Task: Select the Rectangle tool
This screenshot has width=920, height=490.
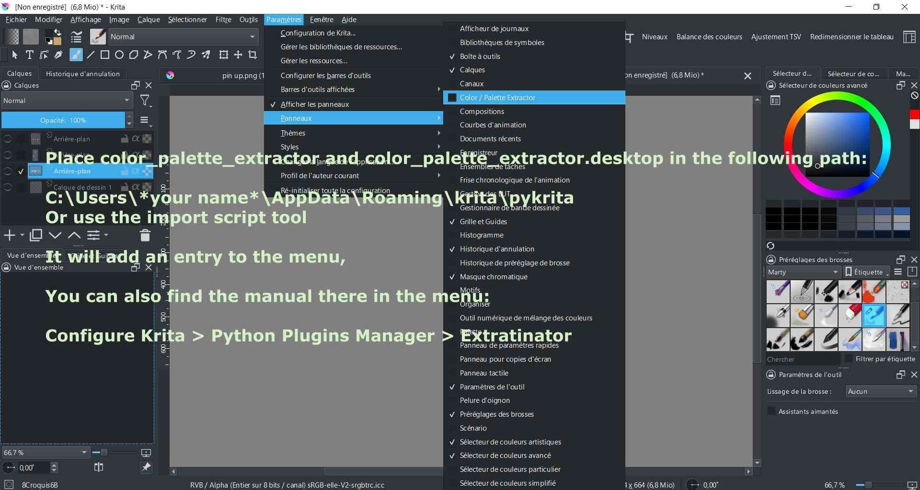Action: pos(104,55)
